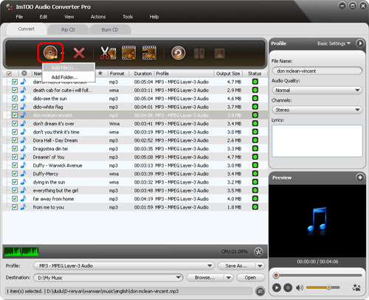Open the Channels Stereo dropdown
Screen dimensions: 369x300
tap(317, 110)
